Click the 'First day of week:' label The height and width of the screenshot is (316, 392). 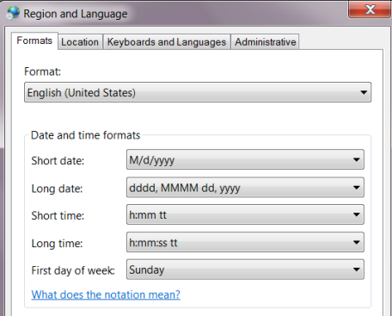pyautogui.click(x=73, y=270)
